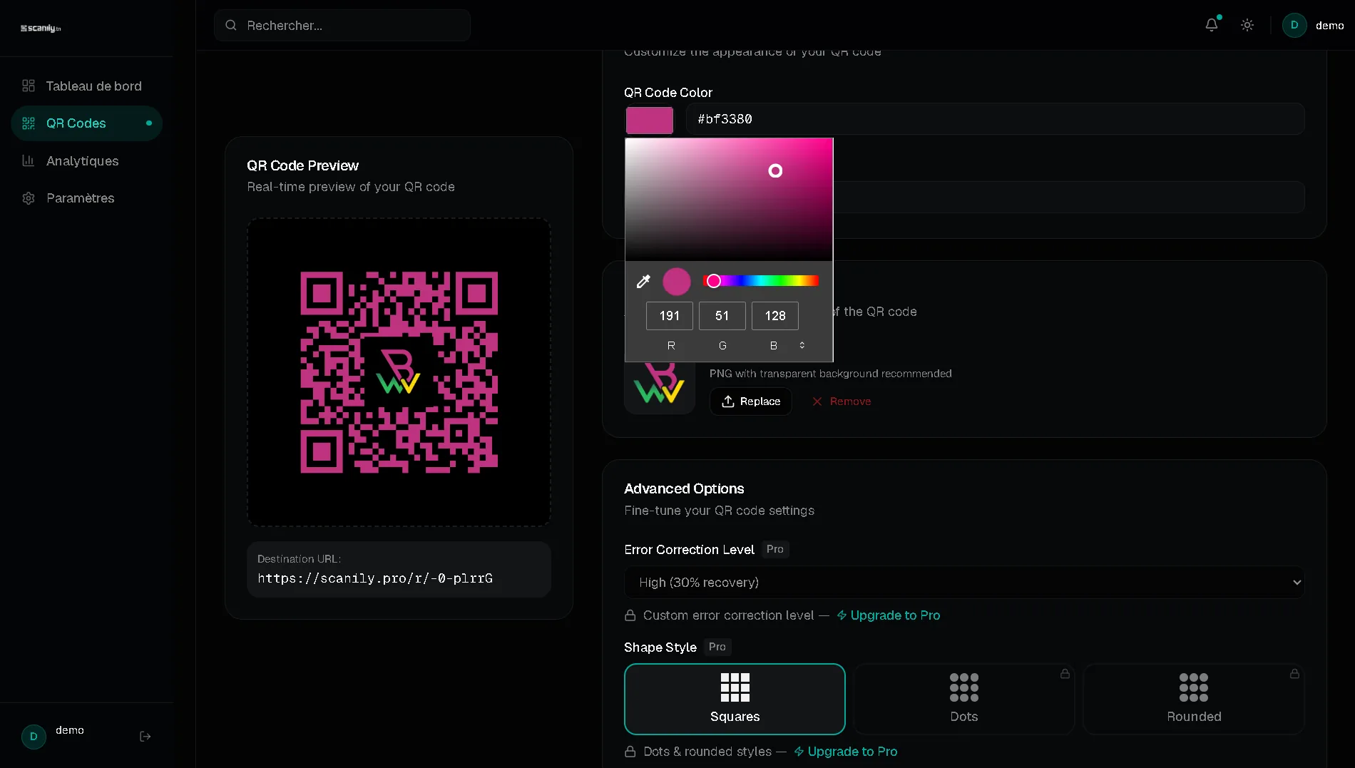Click the Tableau de bord grid icon

tap(29, 86)
